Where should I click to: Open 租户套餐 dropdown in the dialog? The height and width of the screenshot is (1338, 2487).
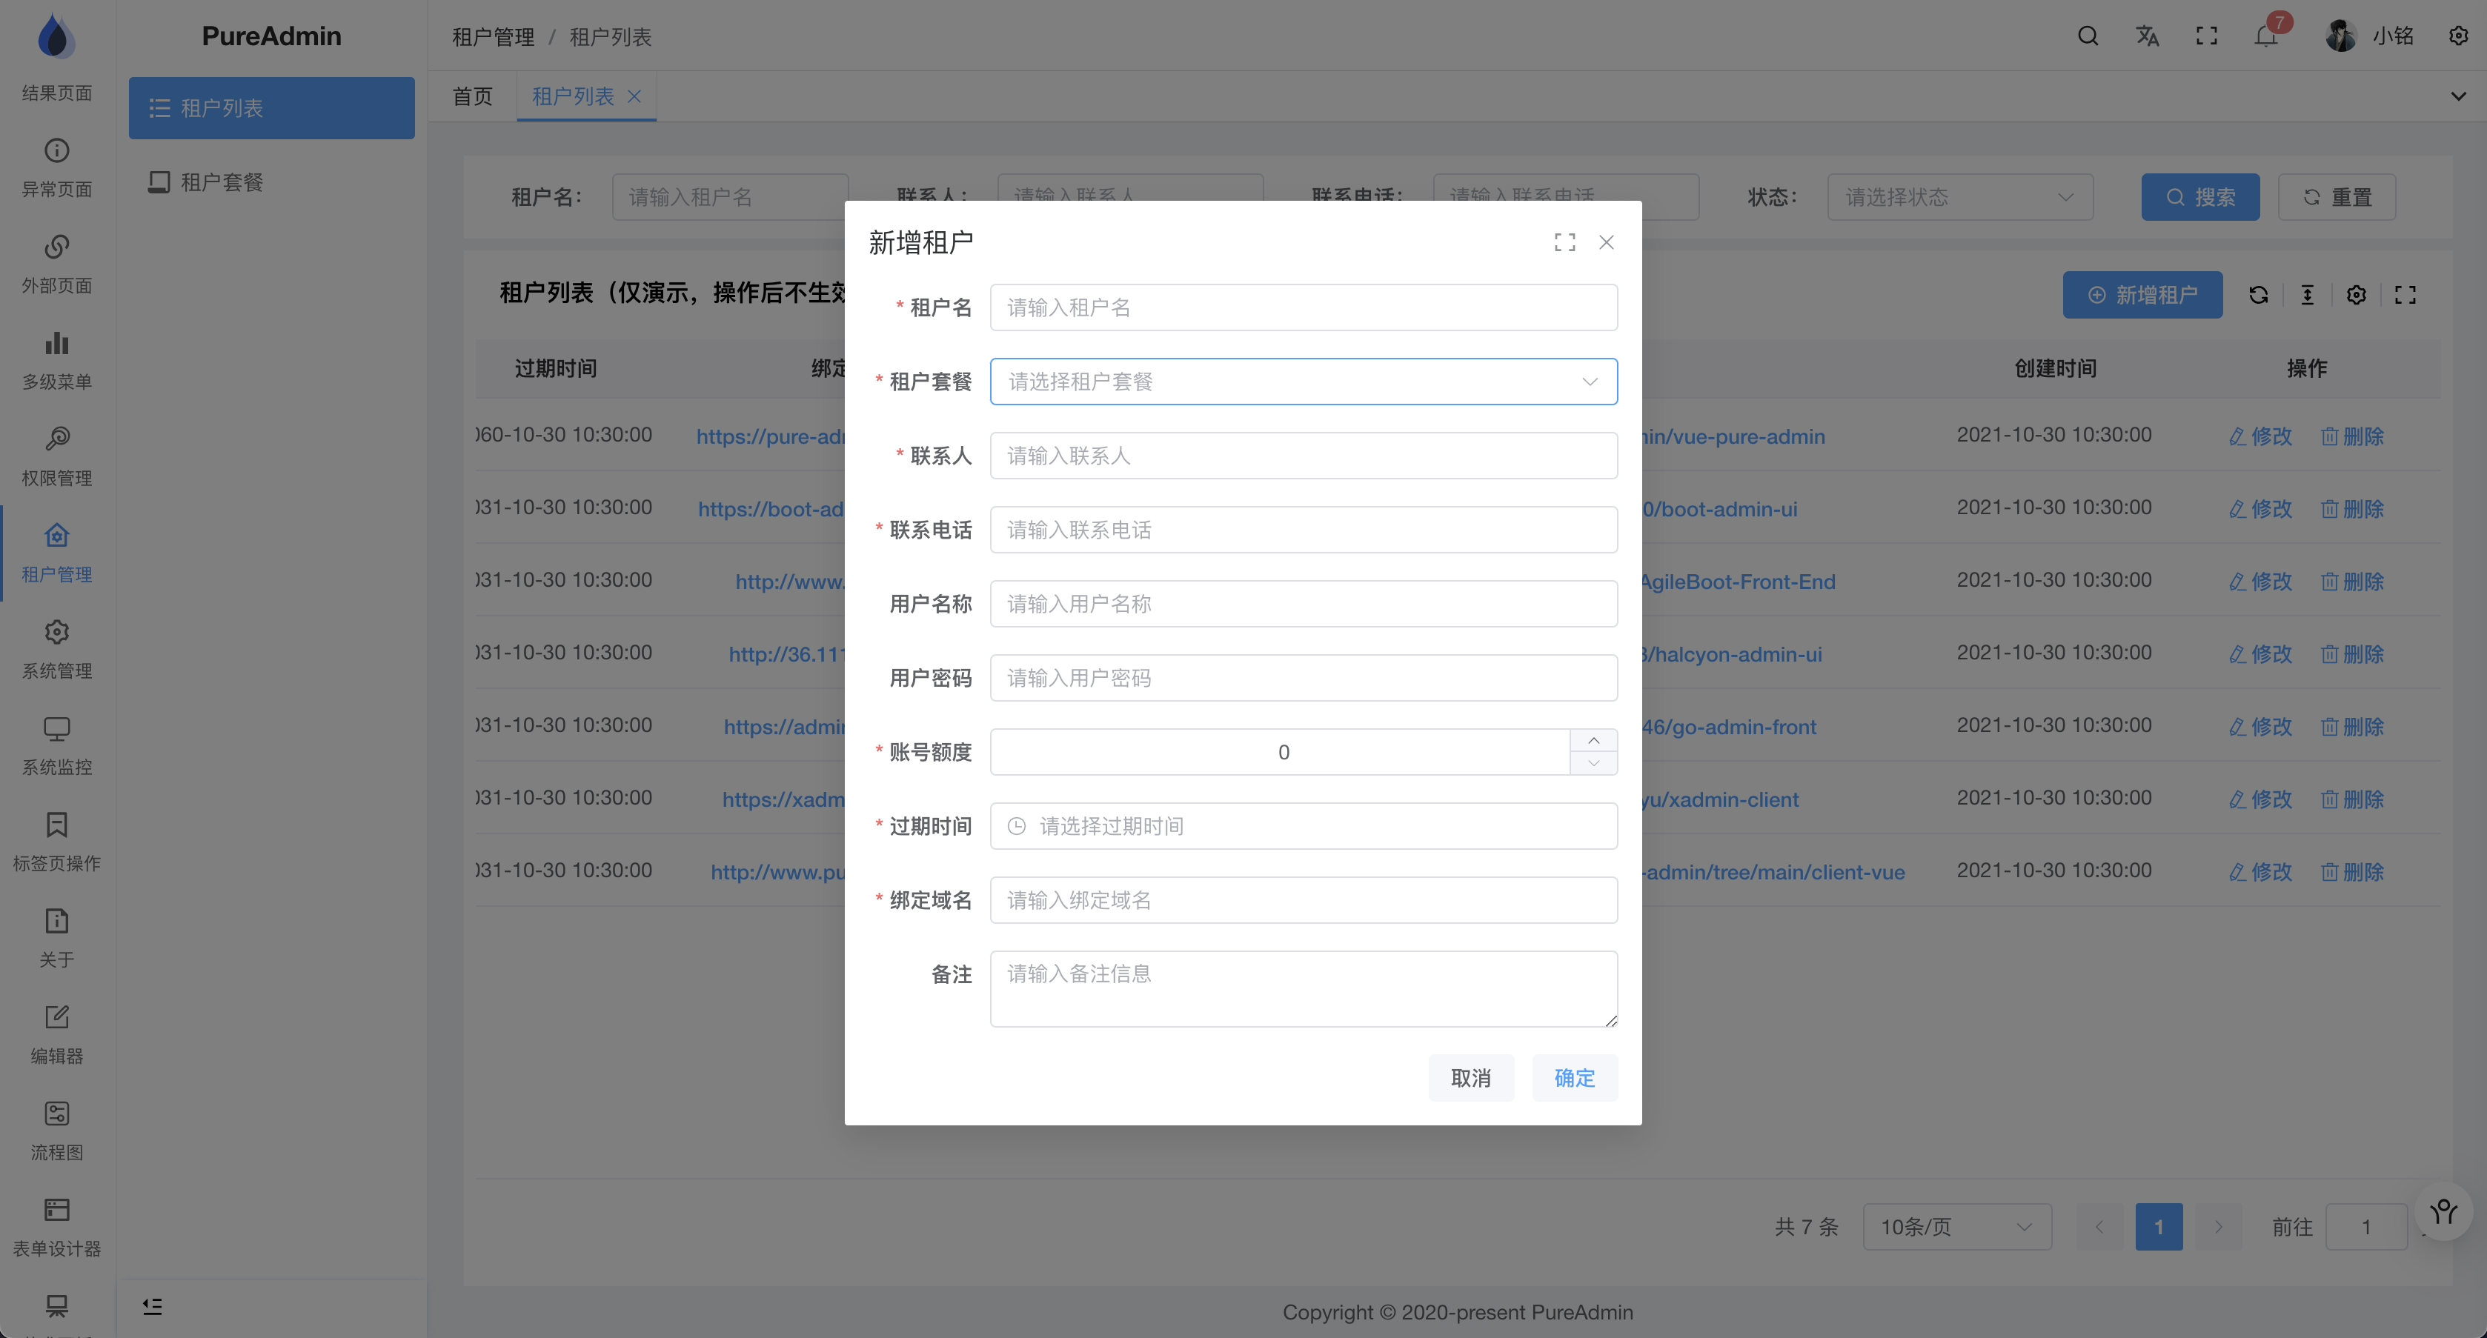[1302, 382]
